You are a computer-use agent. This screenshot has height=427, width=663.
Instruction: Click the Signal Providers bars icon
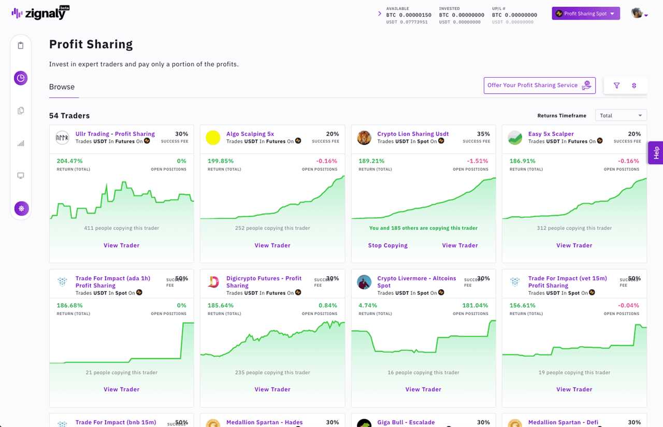[x=21, y=143]
